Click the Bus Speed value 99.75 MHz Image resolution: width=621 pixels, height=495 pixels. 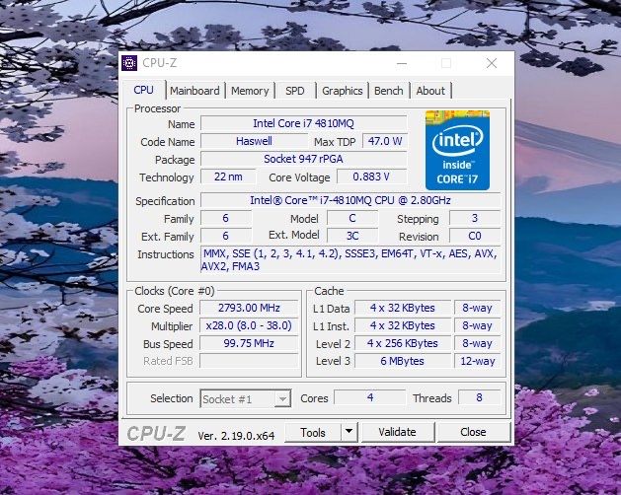pyautogui.click(x=249, y=343)
